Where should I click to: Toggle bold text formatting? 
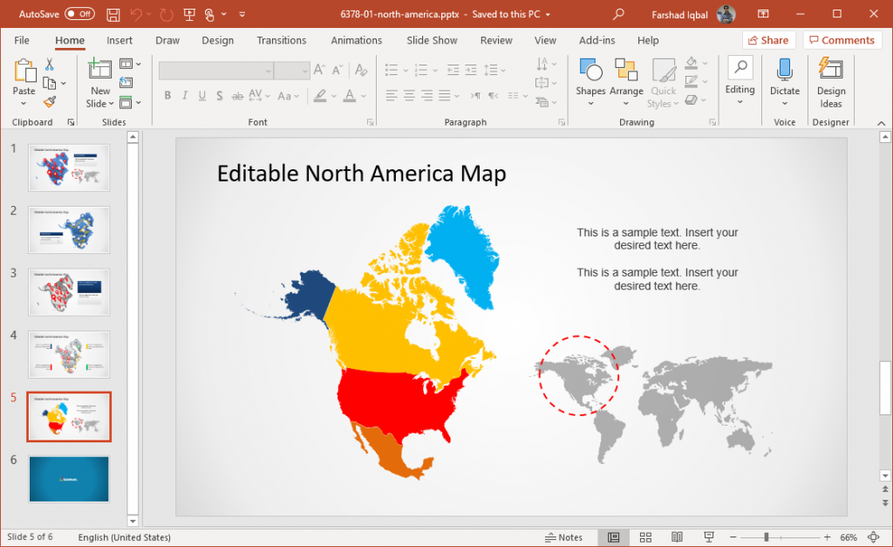(167, 96)
